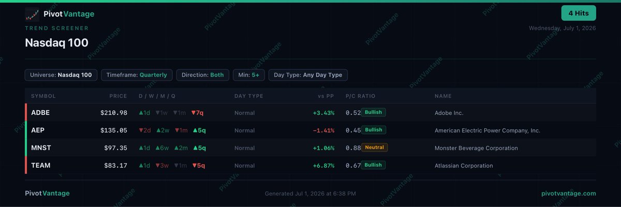Click the +1.06% vs PP value

[x=323, y=148]
